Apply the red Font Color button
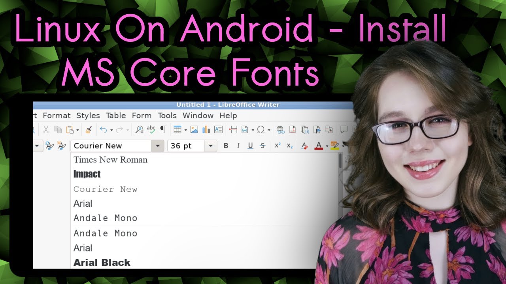The width and height of the screenshot is (506, 284). [x=319, y=146]
